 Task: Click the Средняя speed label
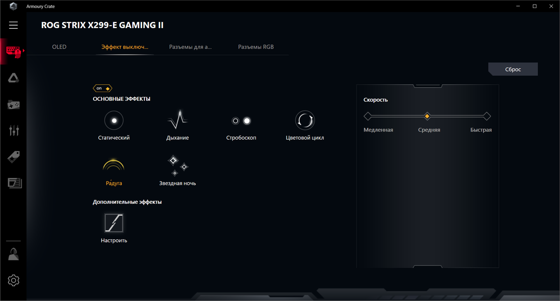tap(429, 130)
